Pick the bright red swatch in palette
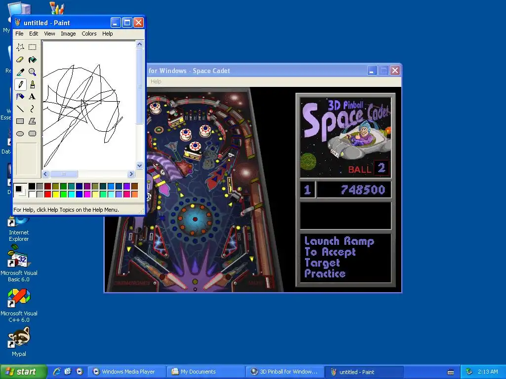The image size is (506, 379). click(x=48, y=194)
